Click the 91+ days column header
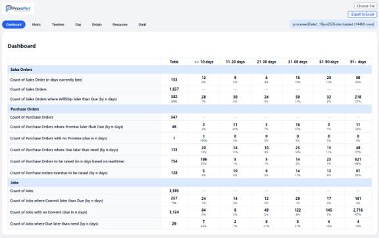379x238 pixels. (358, 62)
